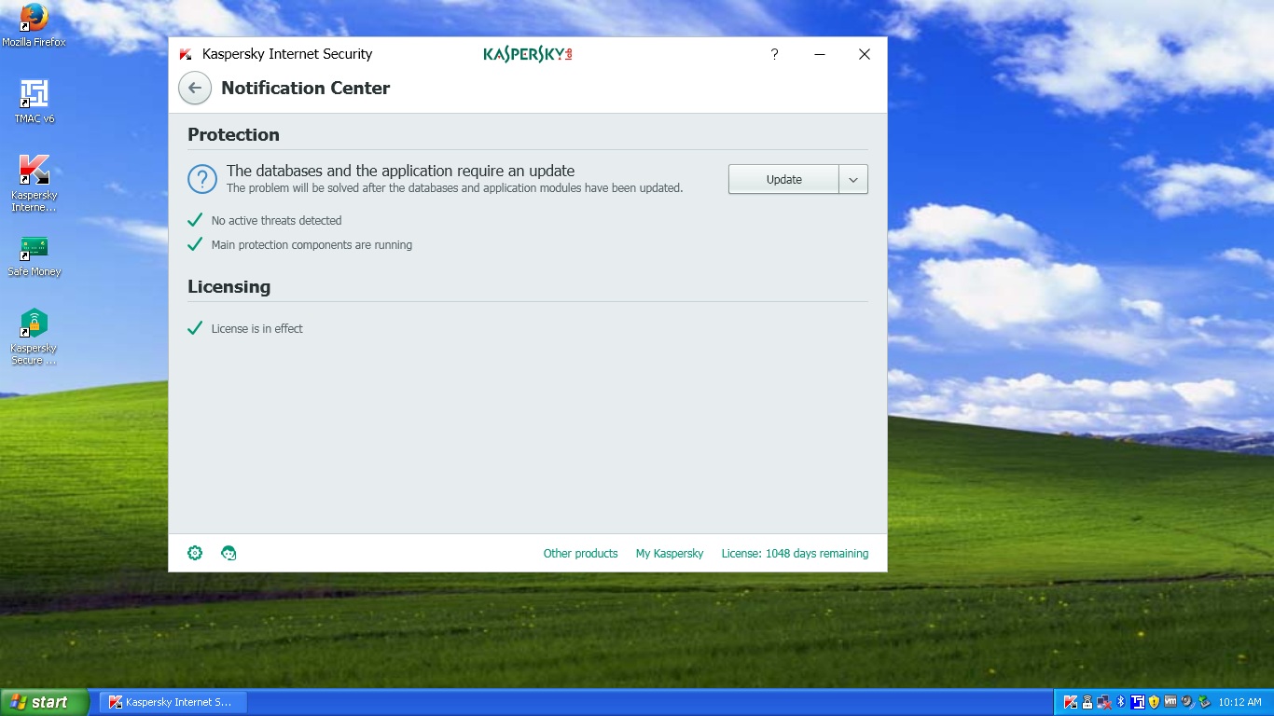This screenshot has width=1274, height=716.
Task: Click "License is in effect" text
Action: [256, 329]
